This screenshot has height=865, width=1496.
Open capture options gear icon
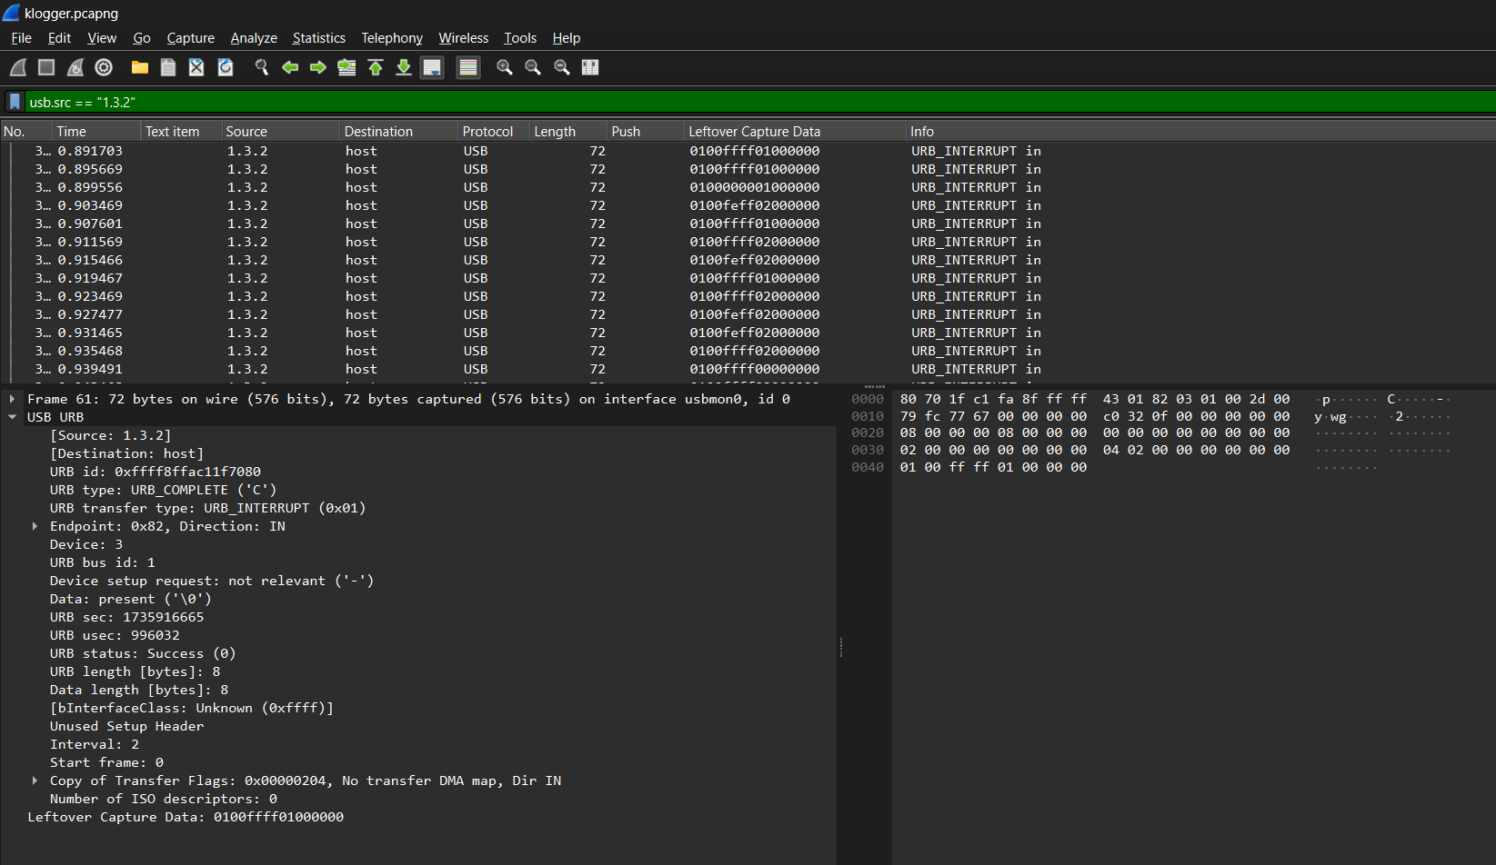[x=104, y=67]
